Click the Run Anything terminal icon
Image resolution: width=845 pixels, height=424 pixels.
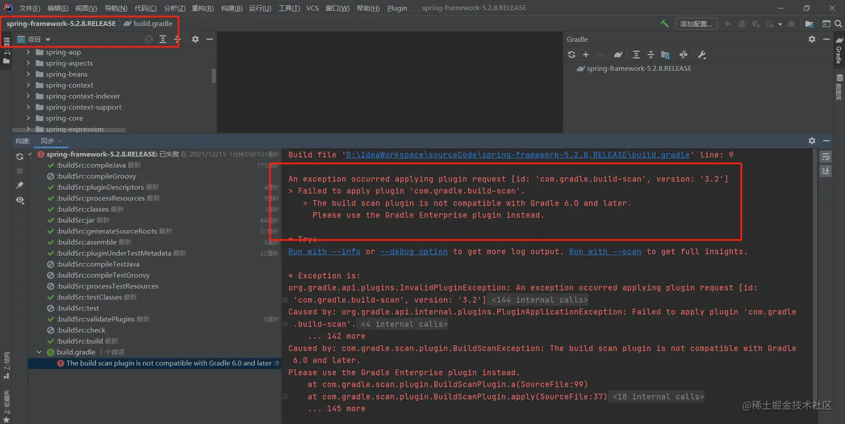pos(826,24)
